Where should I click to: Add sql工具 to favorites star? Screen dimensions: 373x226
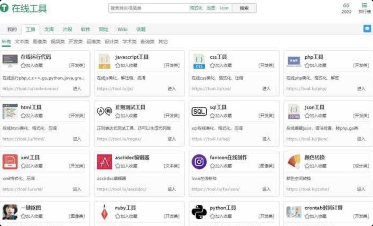(212, 116)
